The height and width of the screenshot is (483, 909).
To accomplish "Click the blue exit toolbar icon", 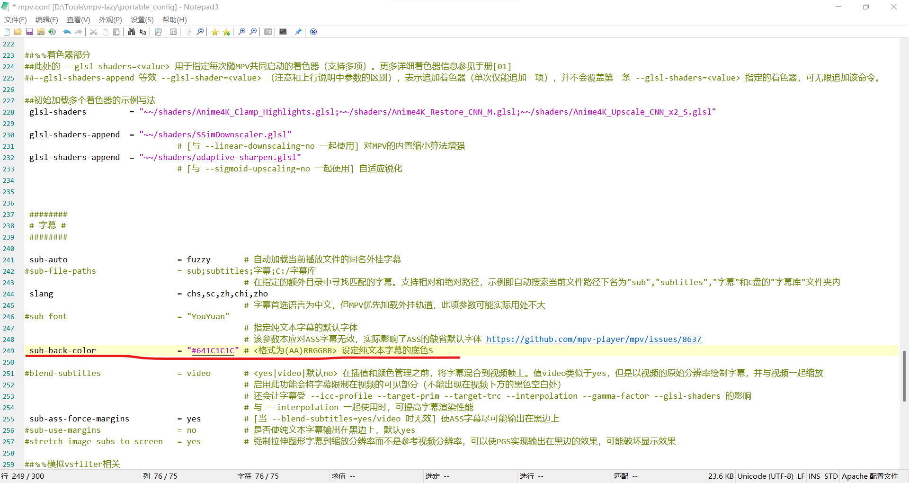I will pos(313,32).
